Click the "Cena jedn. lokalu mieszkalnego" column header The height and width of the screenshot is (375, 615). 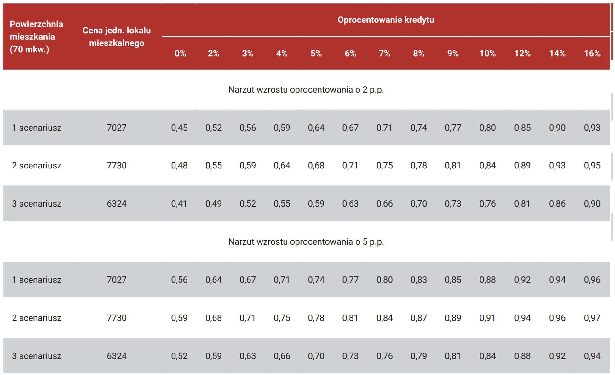[x=117, y=37]
